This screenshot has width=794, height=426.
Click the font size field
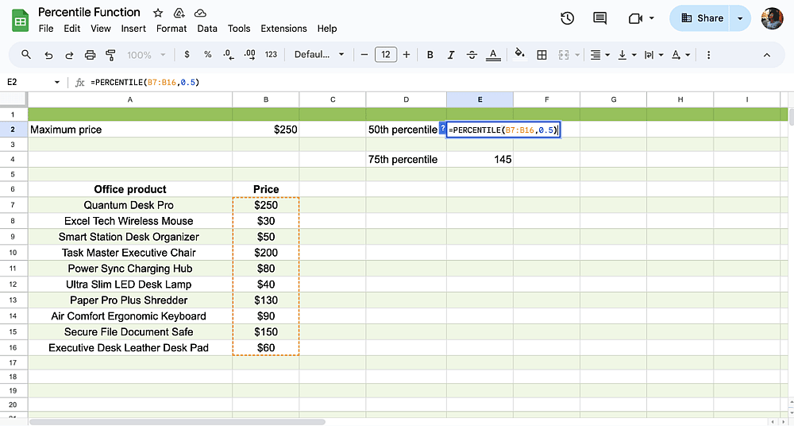point(385,55)
